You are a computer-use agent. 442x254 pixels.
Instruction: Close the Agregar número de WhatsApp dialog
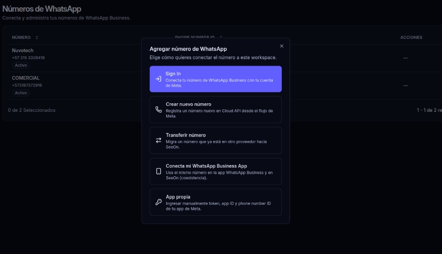point(281,46)
